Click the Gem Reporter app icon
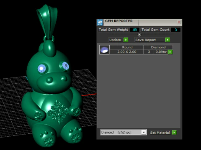 [x=100, y=22]
